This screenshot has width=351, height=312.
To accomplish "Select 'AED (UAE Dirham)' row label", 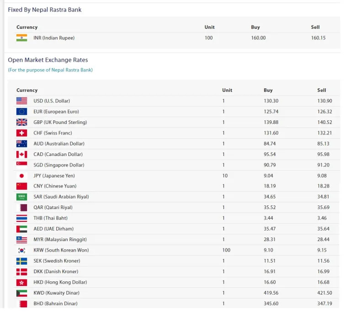I will pos(53,229).
